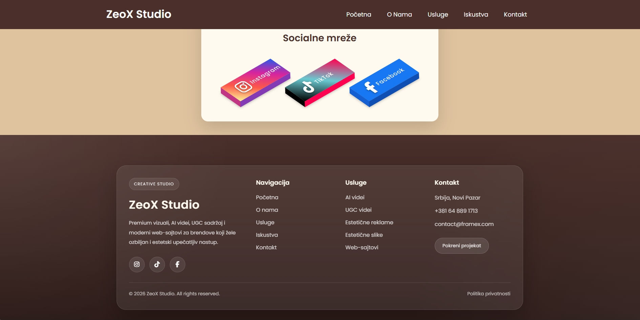Viewport: 640px width, 320px height.
Task: Click Iskustva in footer Navigacija list
Action: tap(267, 235)
